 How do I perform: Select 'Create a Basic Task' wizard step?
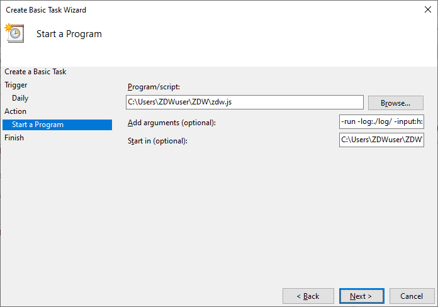35,72
